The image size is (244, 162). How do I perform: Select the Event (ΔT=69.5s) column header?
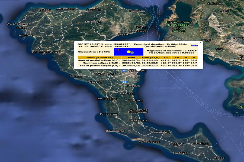(x=99, y=58)
